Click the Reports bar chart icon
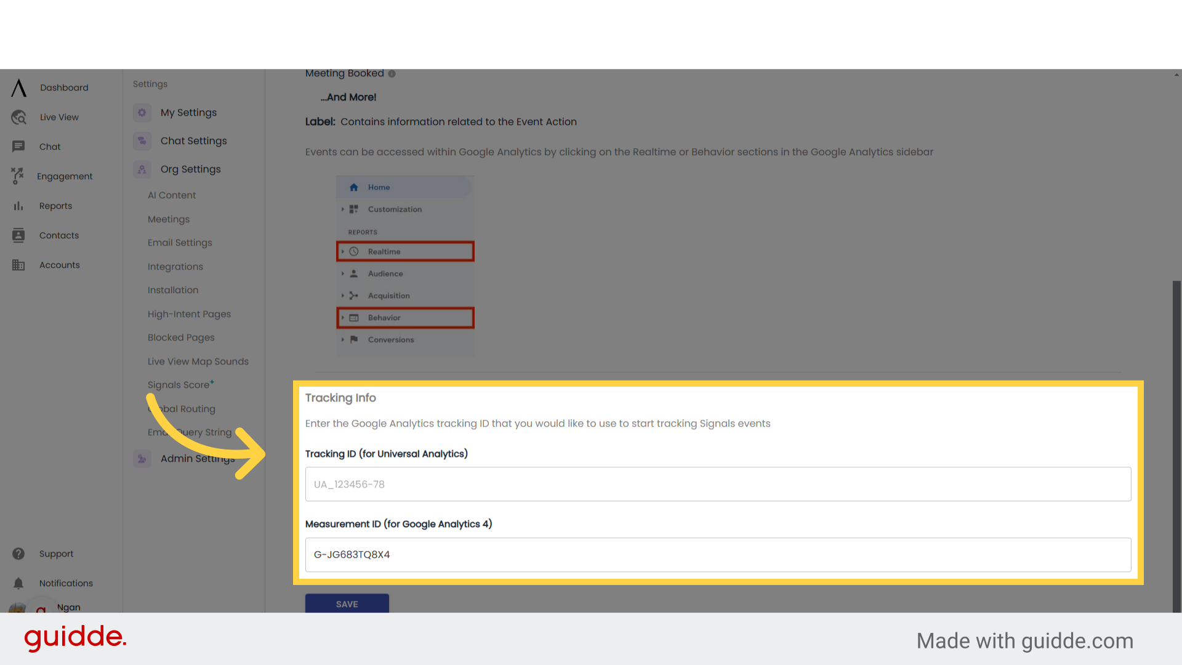Screen dimensions: 1182x665 tap(18, 206)
